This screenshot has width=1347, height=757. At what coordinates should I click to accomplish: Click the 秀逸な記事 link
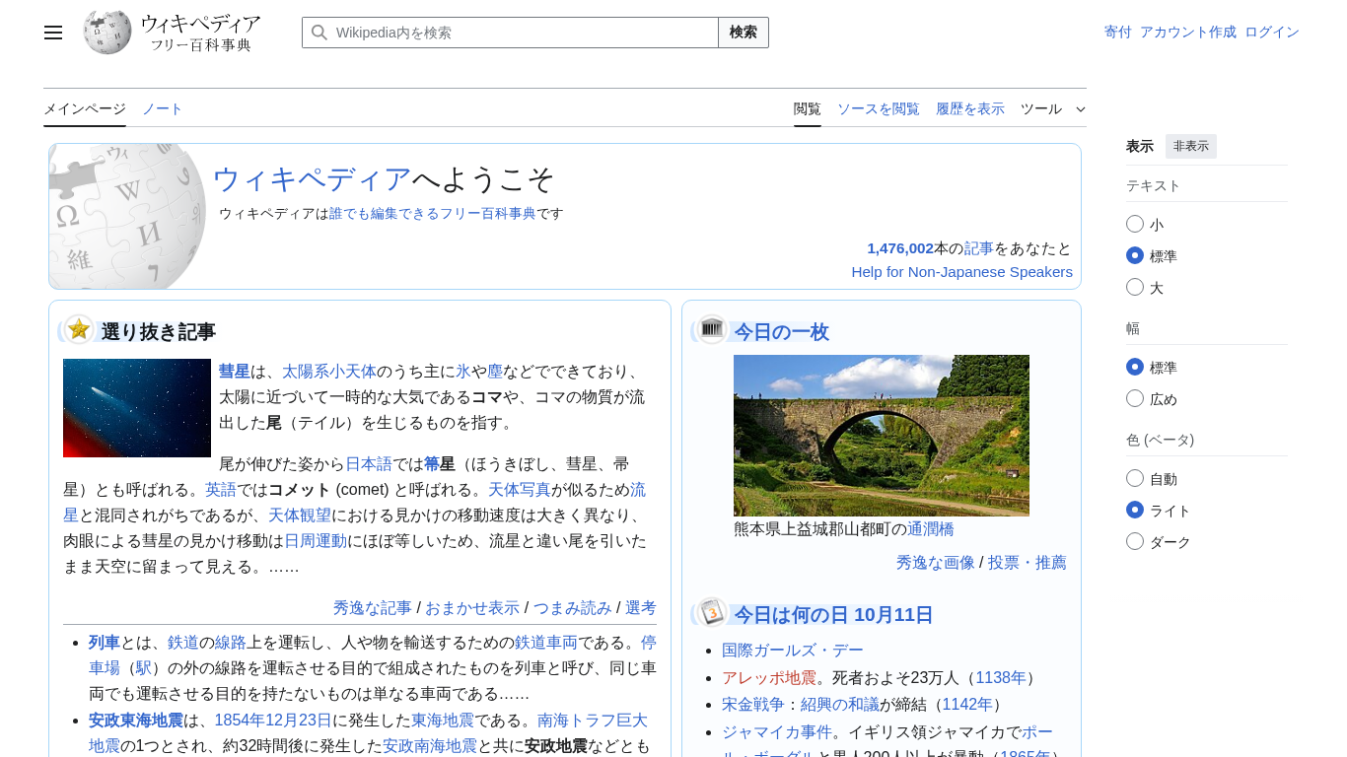(x=373, y=608)
